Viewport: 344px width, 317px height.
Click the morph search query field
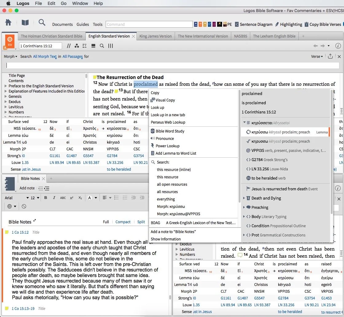[172, 65]
